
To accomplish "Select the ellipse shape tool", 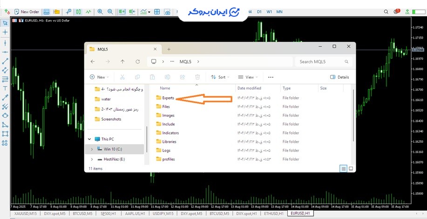I will pos(5,115).
